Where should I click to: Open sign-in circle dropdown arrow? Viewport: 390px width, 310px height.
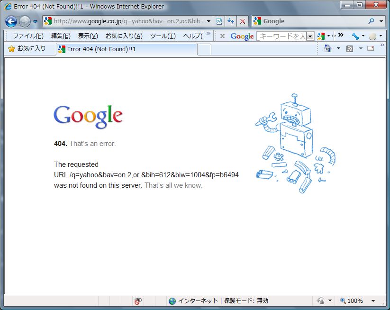click(381, 36)
